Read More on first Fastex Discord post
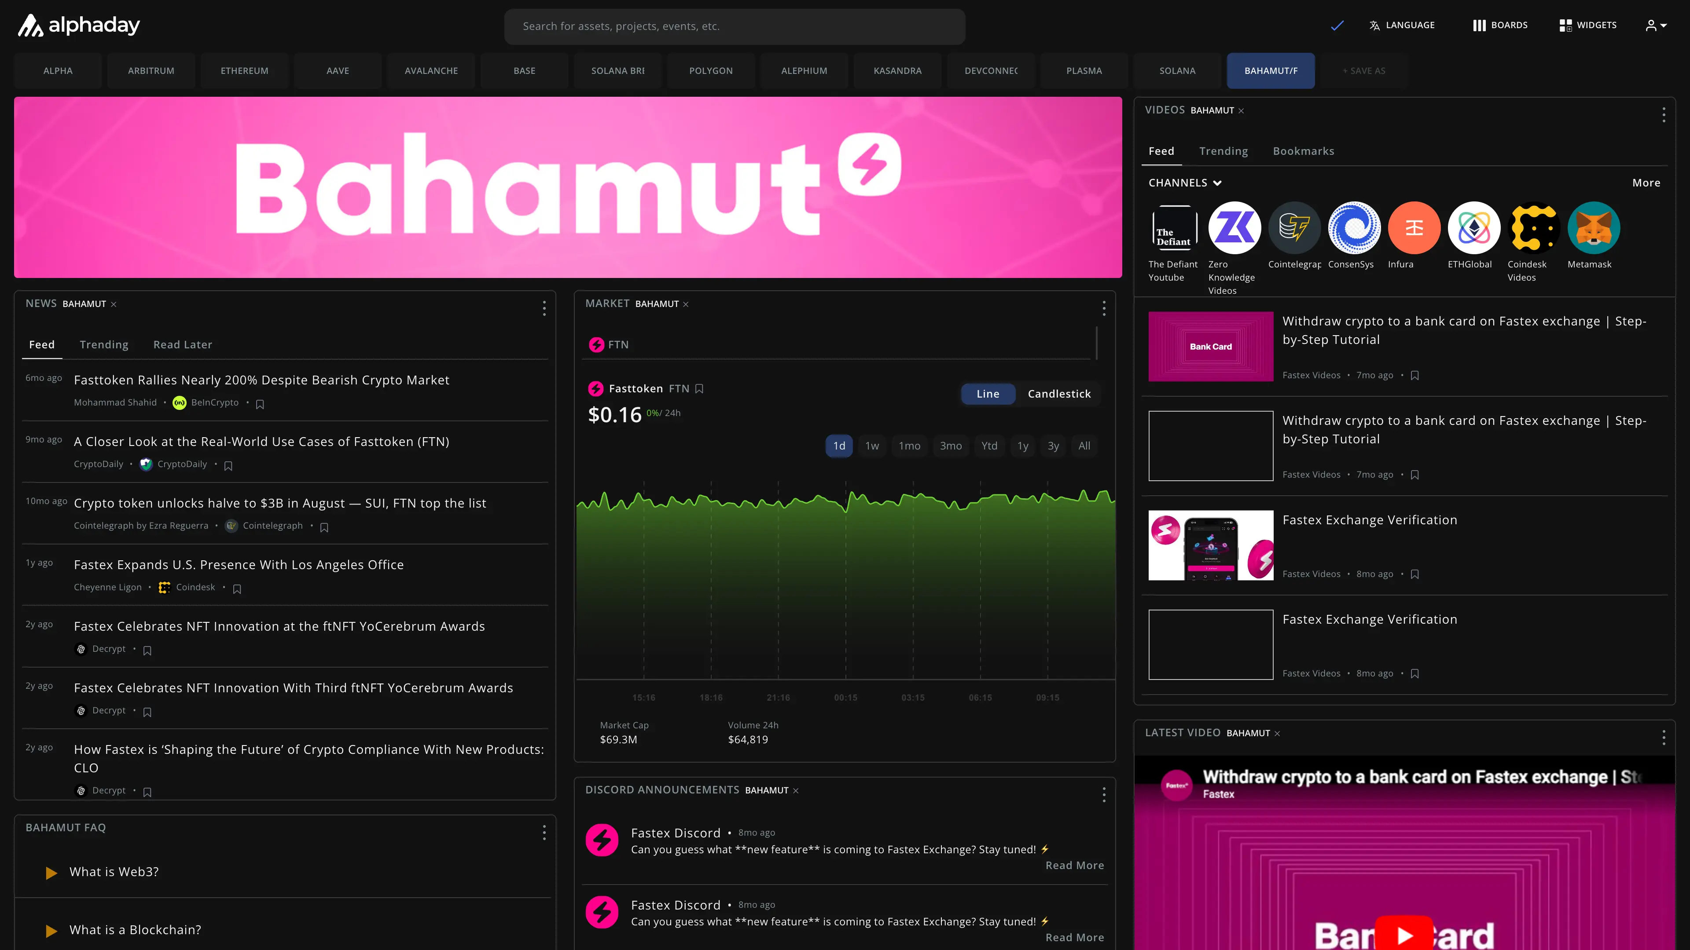Screen dimensions: 1690x950 (x=1075, y=866)
